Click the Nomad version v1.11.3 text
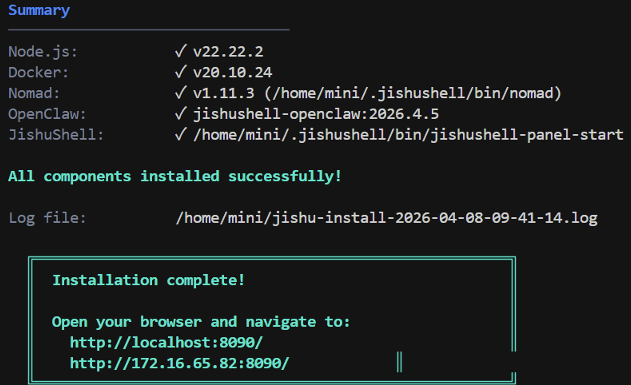 click(x=224, y=93)
